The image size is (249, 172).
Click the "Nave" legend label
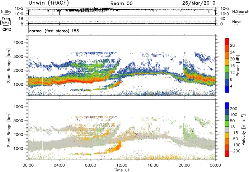point(237,21)
